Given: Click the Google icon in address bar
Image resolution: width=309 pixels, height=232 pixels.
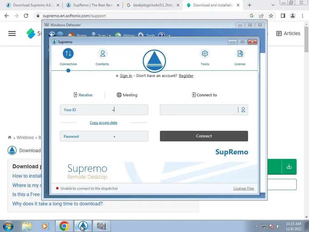Looking at the screenshot, I should [251, 16].
